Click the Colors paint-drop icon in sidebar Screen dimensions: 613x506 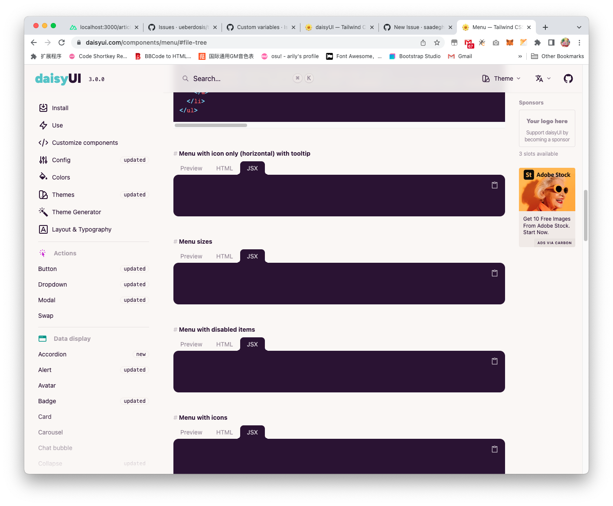pos(43,177)
